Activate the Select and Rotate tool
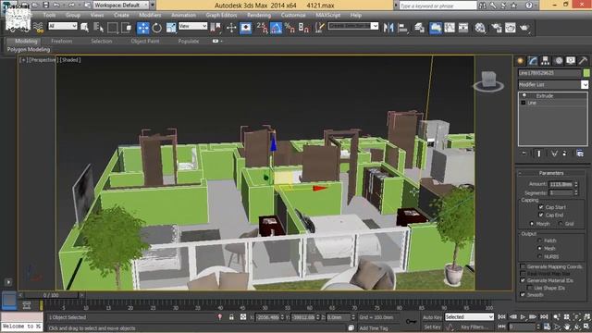The height and width of the screenshot is (333, 592). point(157,28)
